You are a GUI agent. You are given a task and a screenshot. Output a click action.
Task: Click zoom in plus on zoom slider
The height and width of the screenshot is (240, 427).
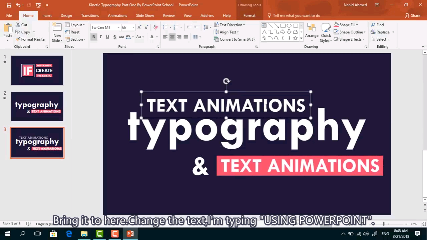coord(406,224)
